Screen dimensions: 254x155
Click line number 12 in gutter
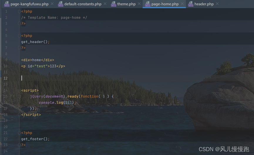(x=6, y=78)
